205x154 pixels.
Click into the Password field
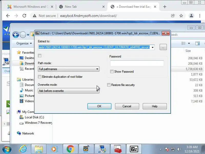pyautogui.click(x=137, y=63)
